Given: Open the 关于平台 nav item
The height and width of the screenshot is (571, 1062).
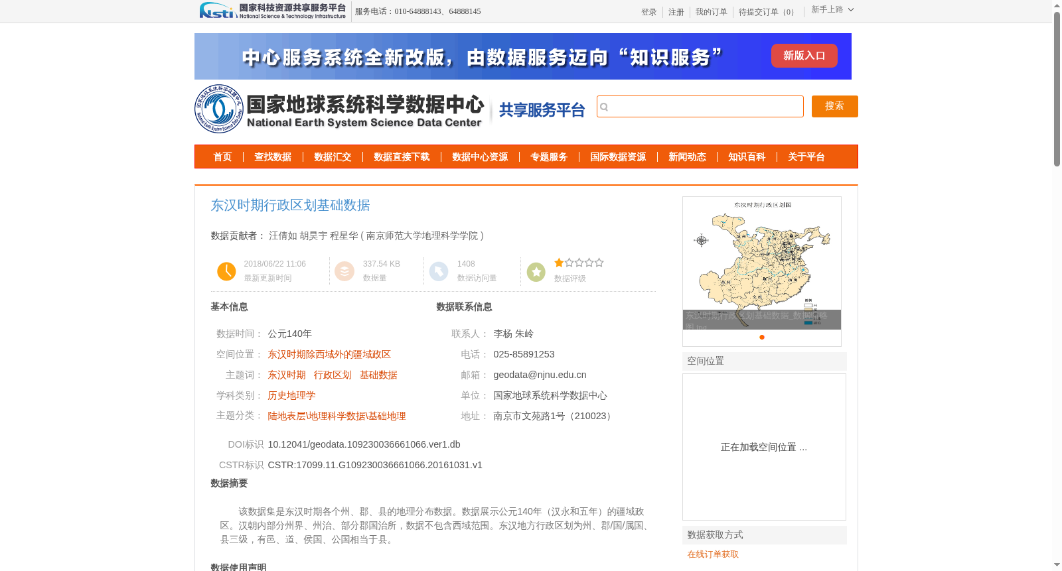Looking at the screenshot, I should pyautogui.click(x=806, y=157).
